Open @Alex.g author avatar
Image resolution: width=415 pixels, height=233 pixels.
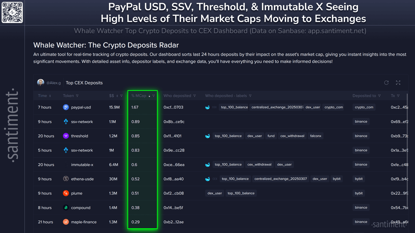point(41,83)
